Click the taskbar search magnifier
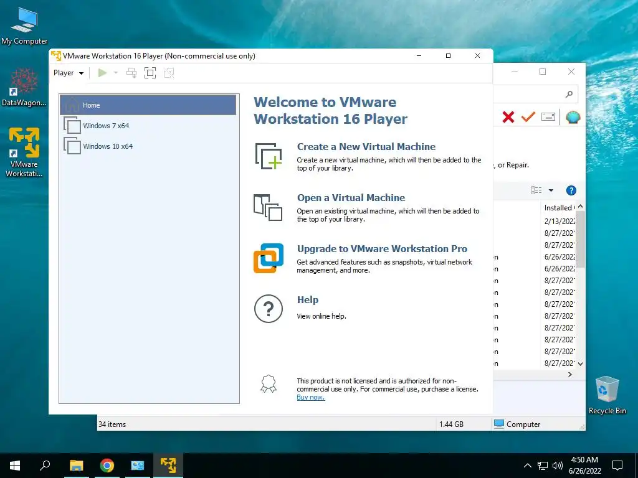This screenshot has height=478, width=638. [45, 466]
